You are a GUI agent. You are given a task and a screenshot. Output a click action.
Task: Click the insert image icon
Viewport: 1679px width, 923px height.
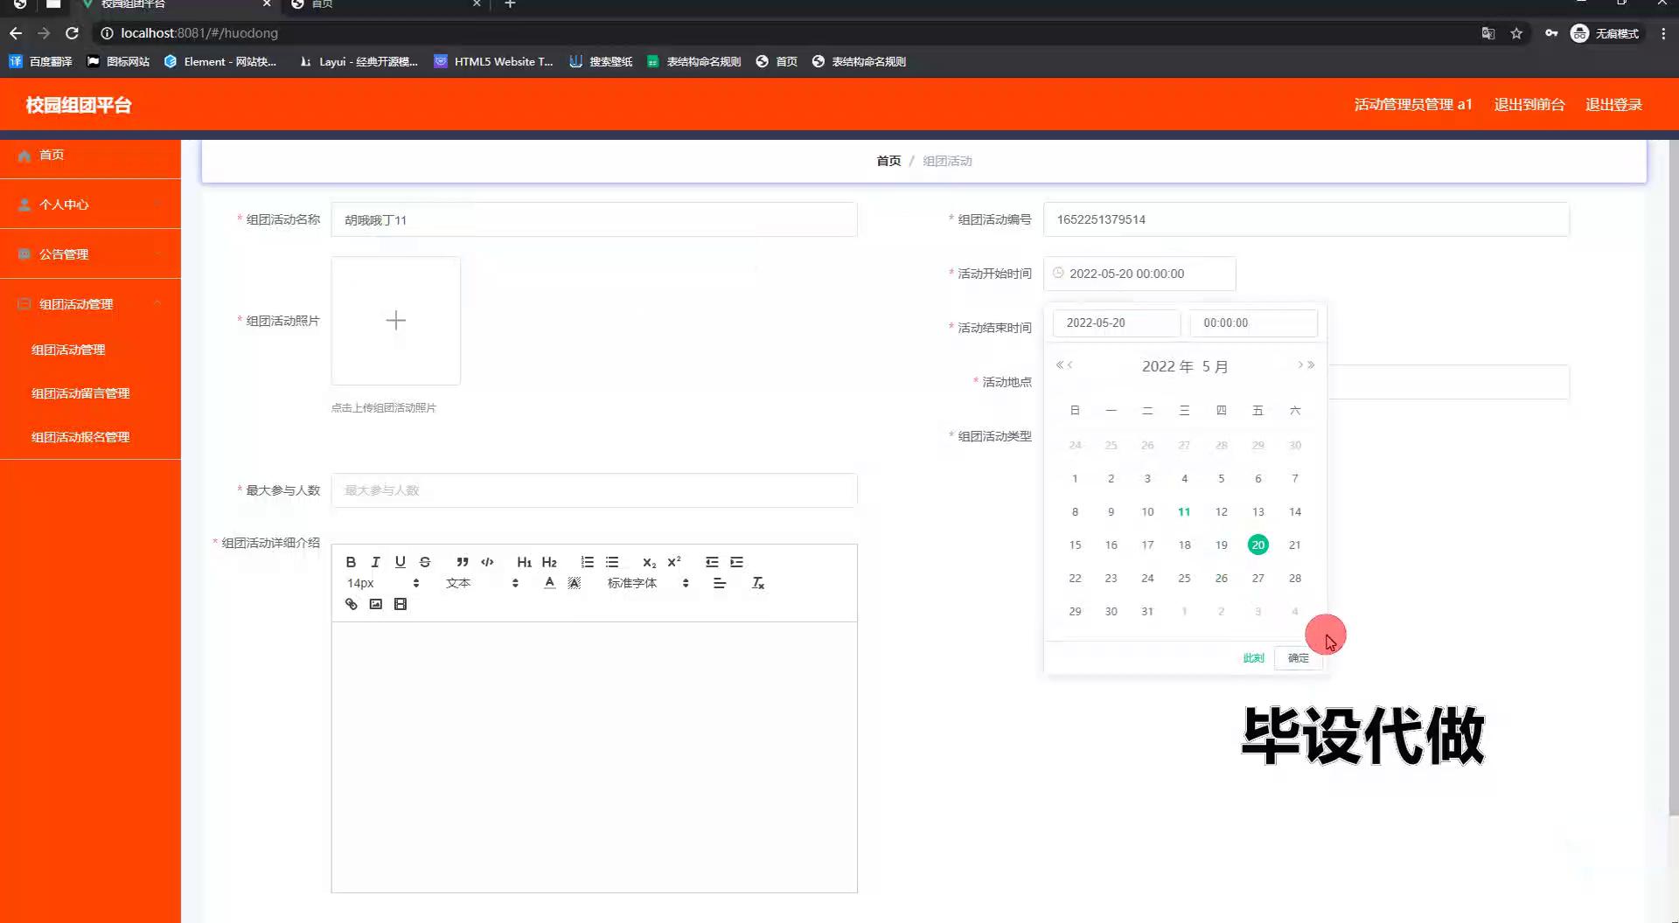[x=375, y=604]
